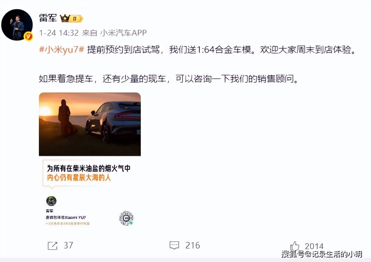Click the 为所有在柴米油盐的烟火气中 caption box
The width and height of the screenshot is (371, 262).
click(x=89, y=172)
